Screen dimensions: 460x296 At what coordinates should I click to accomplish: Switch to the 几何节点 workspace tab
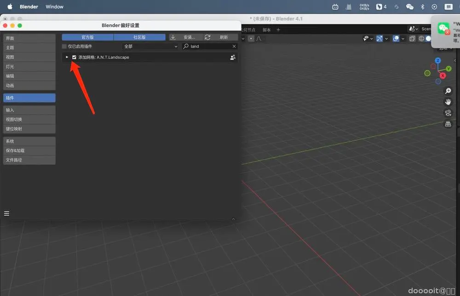249,30
